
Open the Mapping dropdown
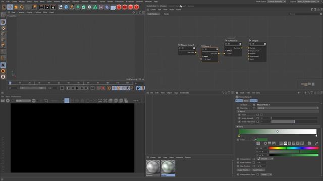tap(288, 108)
